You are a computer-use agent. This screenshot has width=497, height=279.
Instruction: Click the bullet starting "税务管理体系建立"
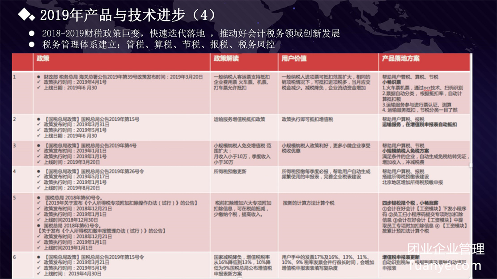[x=158, y=44]
